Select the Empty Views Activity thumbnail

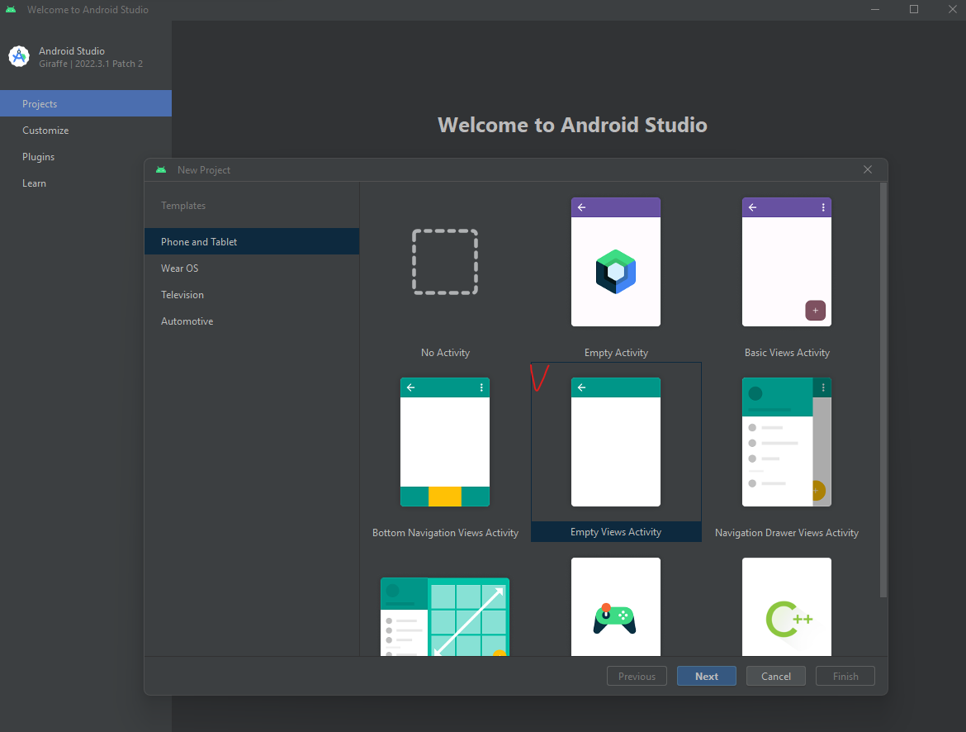[x=615, y=442]
